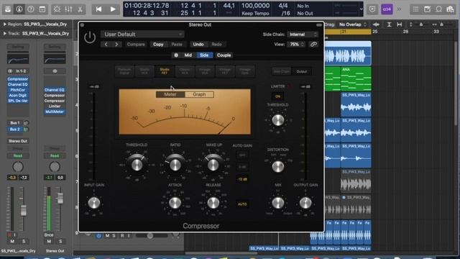This screenshot has height=259, width=460.
Task: Toggle Auto release button
Action: coord(242,204)
